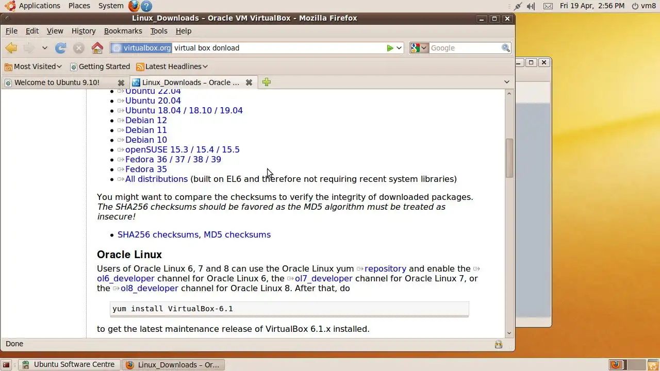The image size is (660, 371).
Task: Click the Google search input box
Action: (465, 48)
